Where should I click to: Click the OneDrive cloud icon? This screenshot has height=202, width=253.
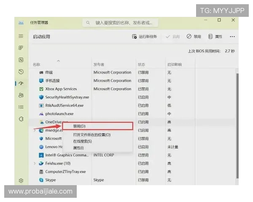click(x=42, y=122)
